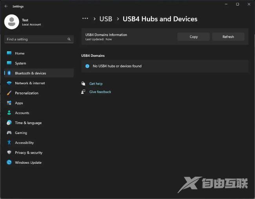Click the Network wifi icon
Screen dimensions: 255x199
point(9,83)
